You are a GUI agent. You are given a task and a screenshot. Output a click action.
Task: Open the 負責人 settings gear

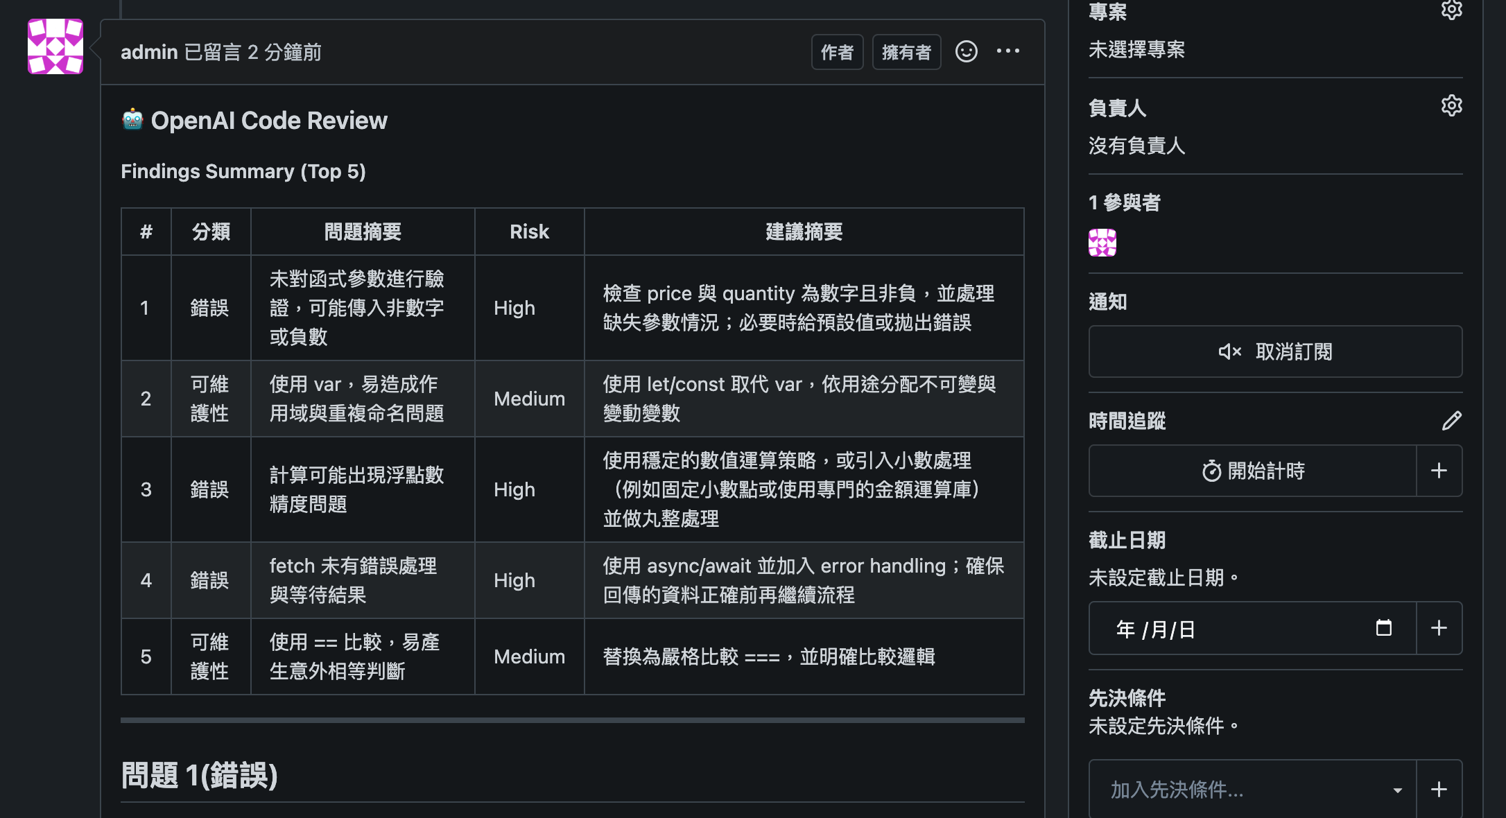pyautogui.click(x=1453, y=105)
